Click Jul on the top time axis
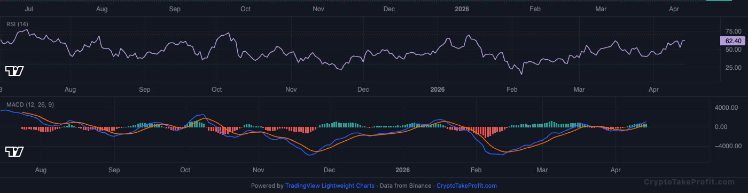The image size is (748, 193). (29, 9)
